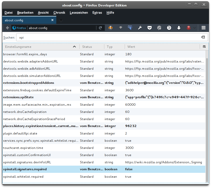
Task: Open the column picker icon in table header
Action: click(x=204, y=47)
